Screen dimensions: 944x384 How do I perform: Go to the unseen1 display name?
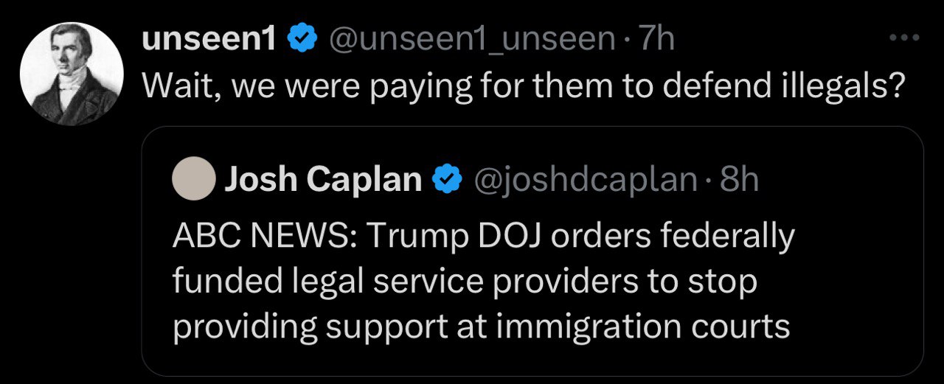(x=209, y=38)
